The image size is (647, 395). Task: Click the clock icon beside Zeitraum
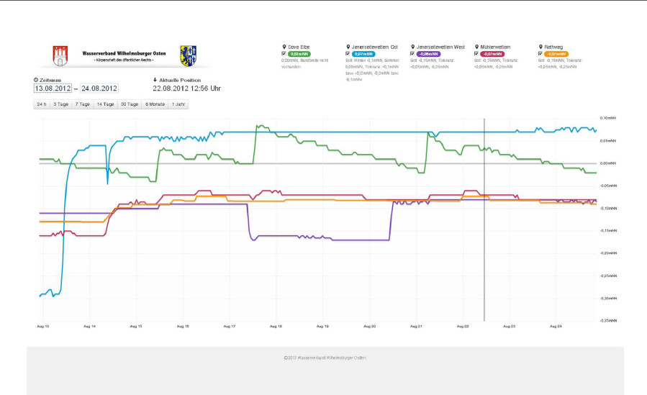(x=36, y=81)
